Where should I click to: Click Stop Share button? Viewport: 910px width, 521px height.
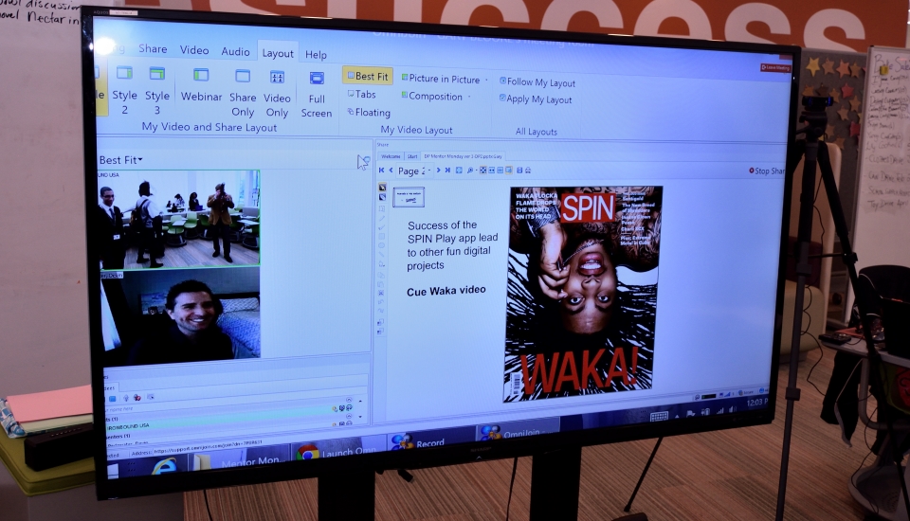point(767,171)
